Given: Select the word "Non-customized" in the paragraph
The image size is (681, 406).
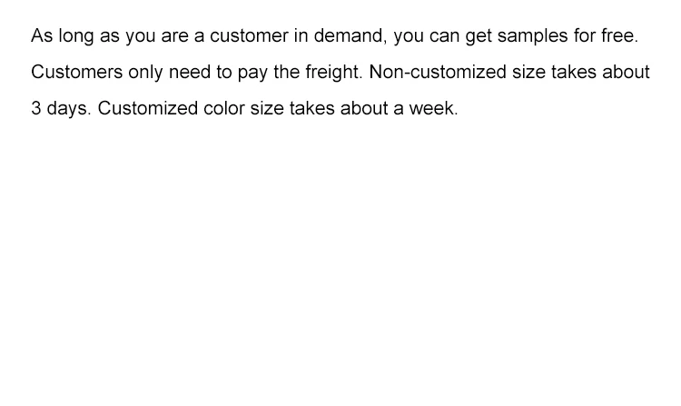Looking at the screenshot, I should 438,73.
